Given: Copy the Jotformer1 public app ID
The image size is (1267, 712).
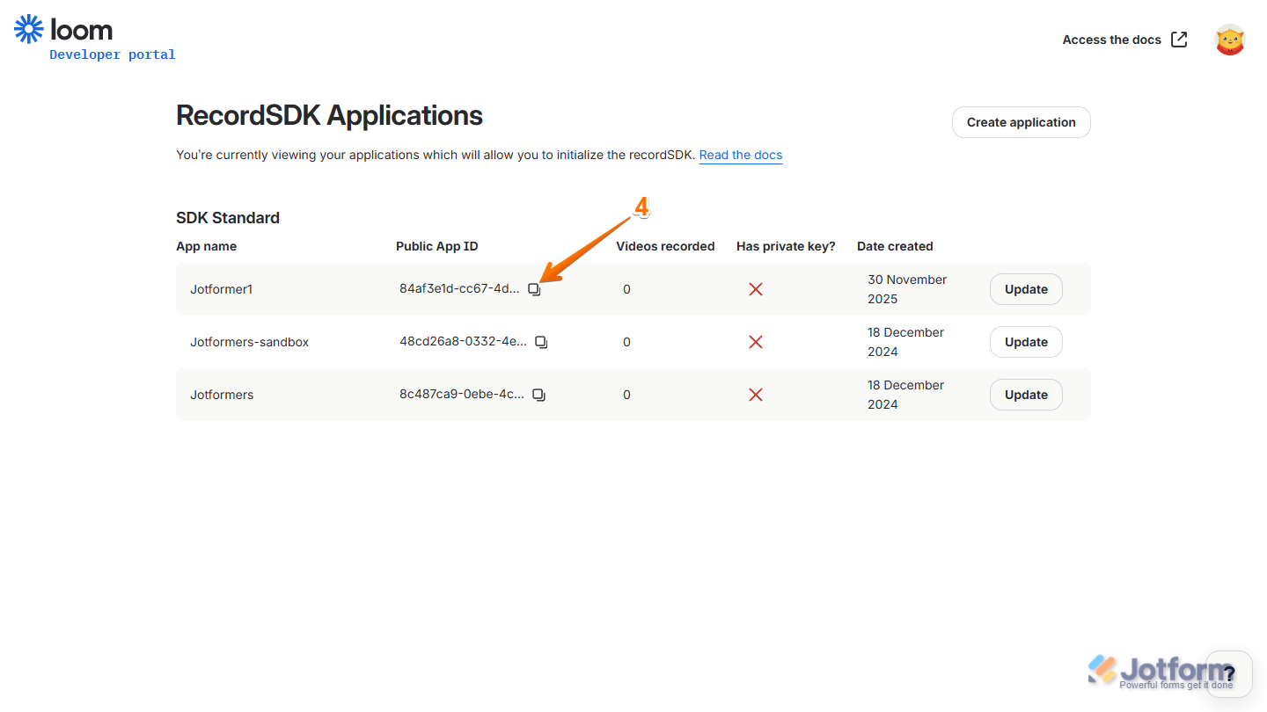Looking at the screenshot, I should (x=534, y=288).
